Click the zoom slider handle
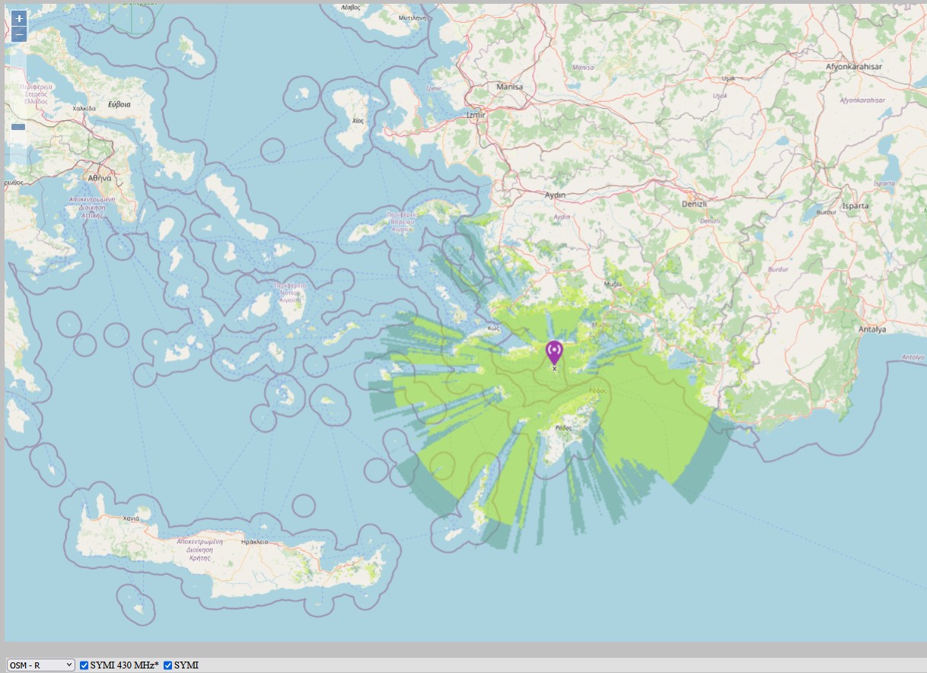927x673 pixels. [19, 127]
